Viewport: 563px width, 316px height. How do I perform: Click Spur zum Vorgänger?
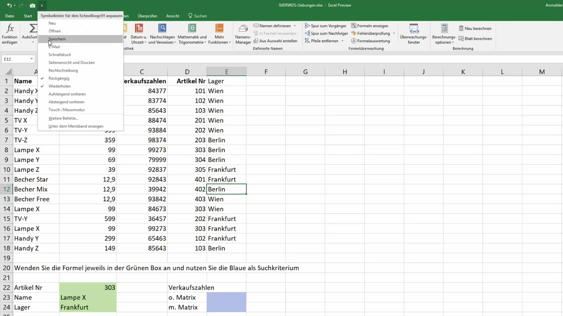click(x=325, y=26)
